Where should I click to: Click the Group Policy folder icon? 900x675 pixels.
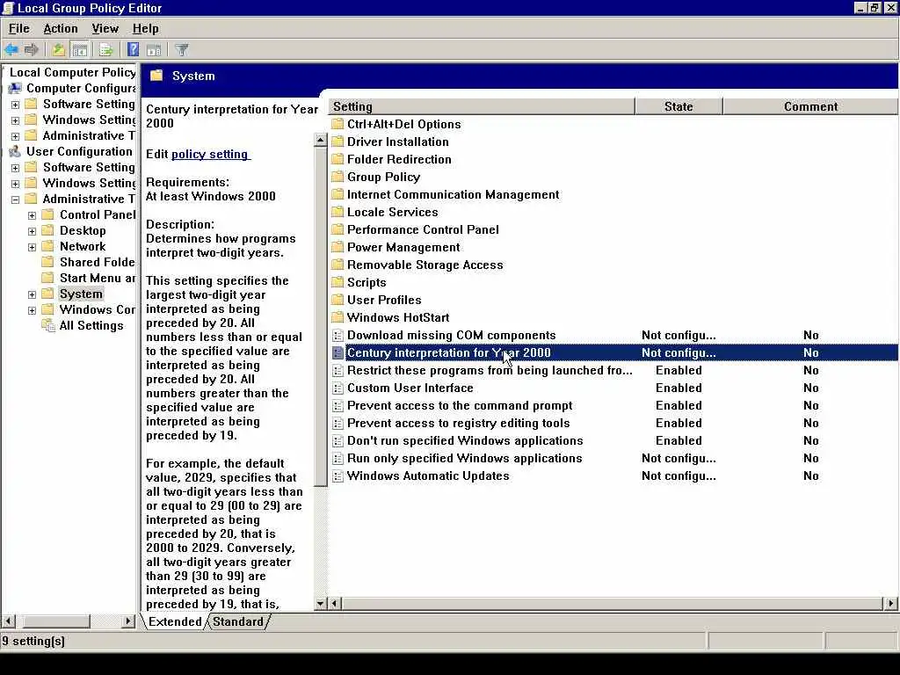tap(338, 177)
